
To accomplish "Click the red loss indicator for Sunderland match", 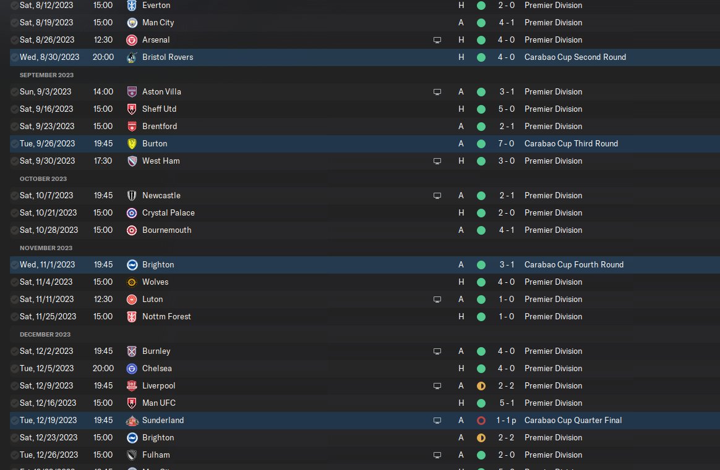I will [481, 420].
